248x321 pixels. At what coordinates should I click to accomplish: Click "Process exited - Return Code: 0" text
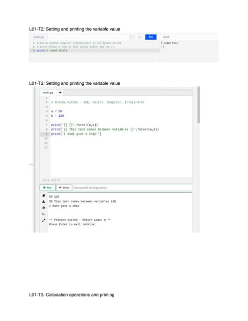pyautogui.click(x=80, y=220)
